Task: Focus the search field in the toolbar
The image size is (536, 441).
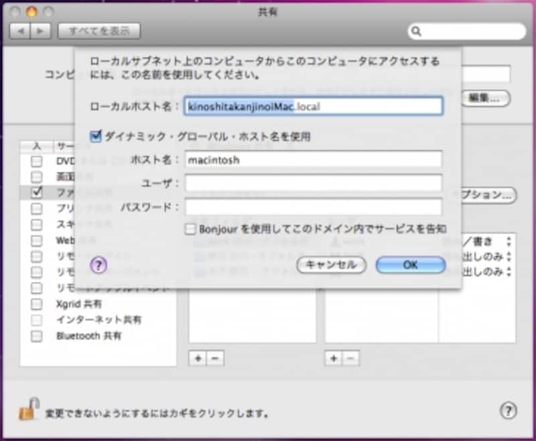Action: [467, 31]
